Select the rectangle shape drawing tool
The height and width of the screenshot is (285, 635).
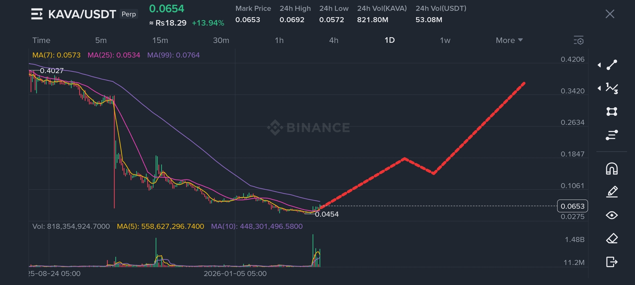point(612,112)
